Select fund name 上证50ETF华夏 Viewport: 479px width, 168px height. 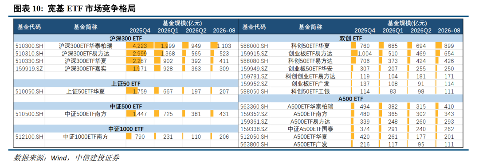86,91
